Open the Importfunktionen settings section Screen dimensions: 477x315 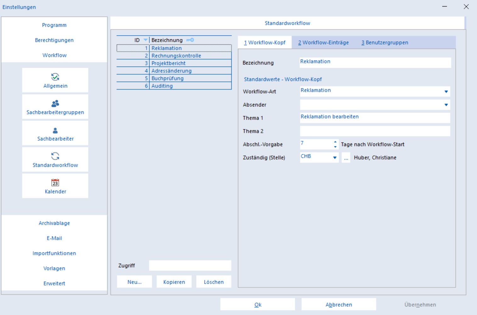tap(54, 253)
